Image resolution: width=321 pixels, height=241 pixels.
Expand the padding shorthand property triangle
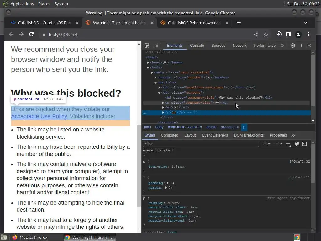pyautogui.click(x=168, y=183)
